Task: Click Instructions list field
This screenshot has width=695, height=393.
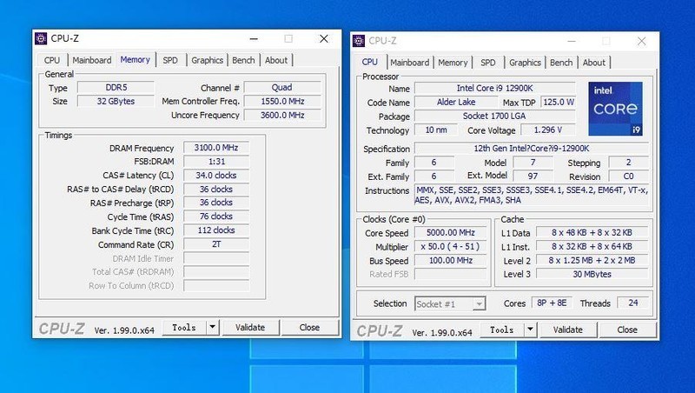Action: (x=532, y=196)
